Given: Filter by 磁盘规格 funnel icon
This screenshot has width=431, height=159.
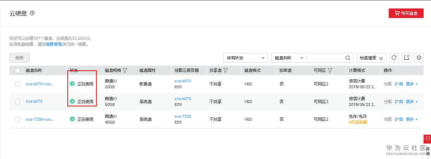Looking at the screenshot, I should [125, 70].
